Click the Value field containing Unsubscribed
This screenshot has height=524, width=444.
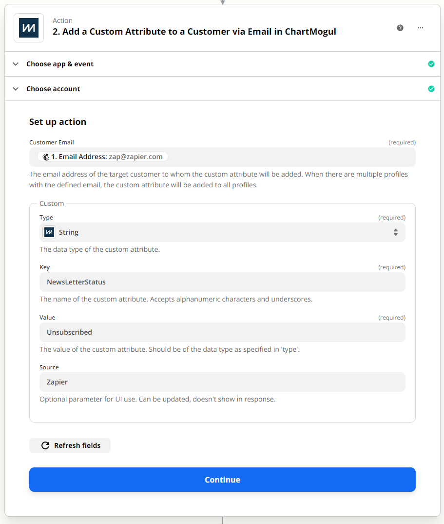coord(222,332)
